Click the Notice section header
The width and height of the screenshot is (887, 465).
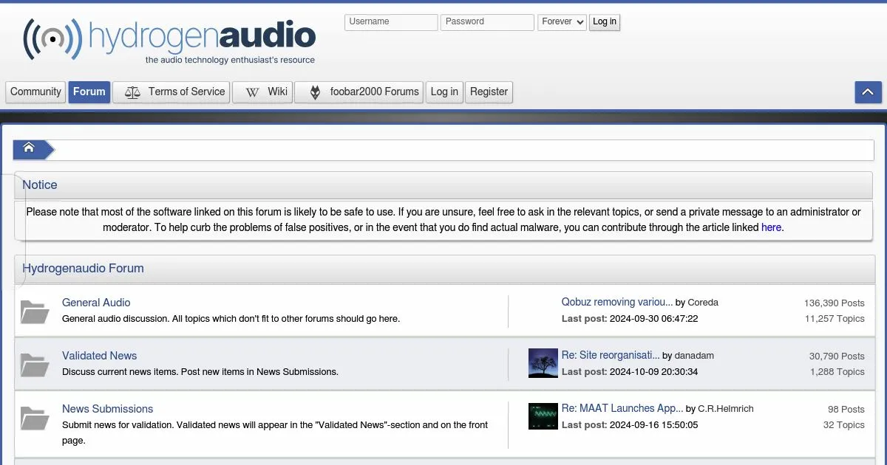pyautogui.click(x=443, y=185)
